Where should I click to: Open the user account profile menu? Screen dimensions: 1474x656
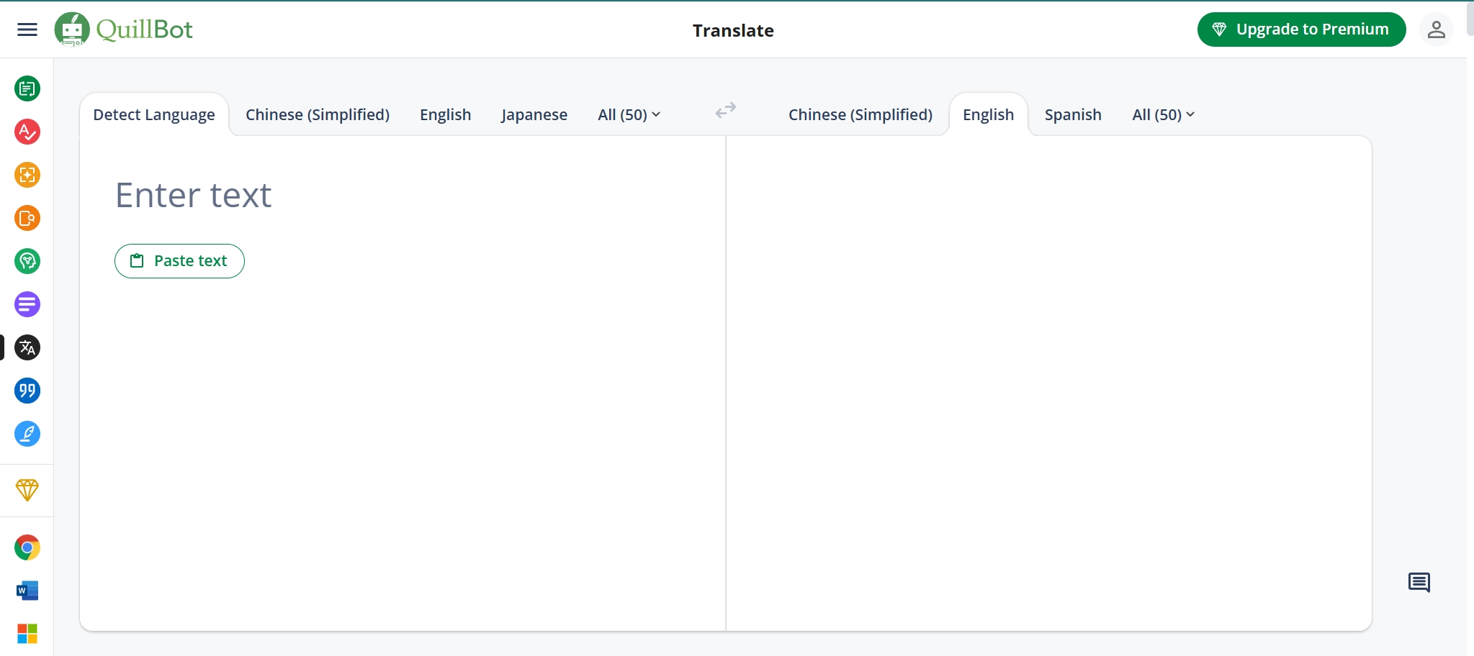[1436, 29]
